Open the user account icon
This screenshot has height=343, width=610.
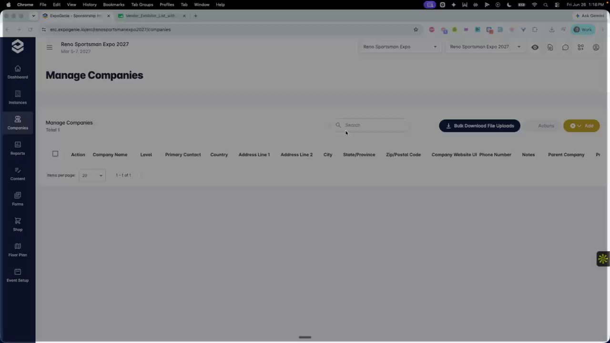click(596, 47)
